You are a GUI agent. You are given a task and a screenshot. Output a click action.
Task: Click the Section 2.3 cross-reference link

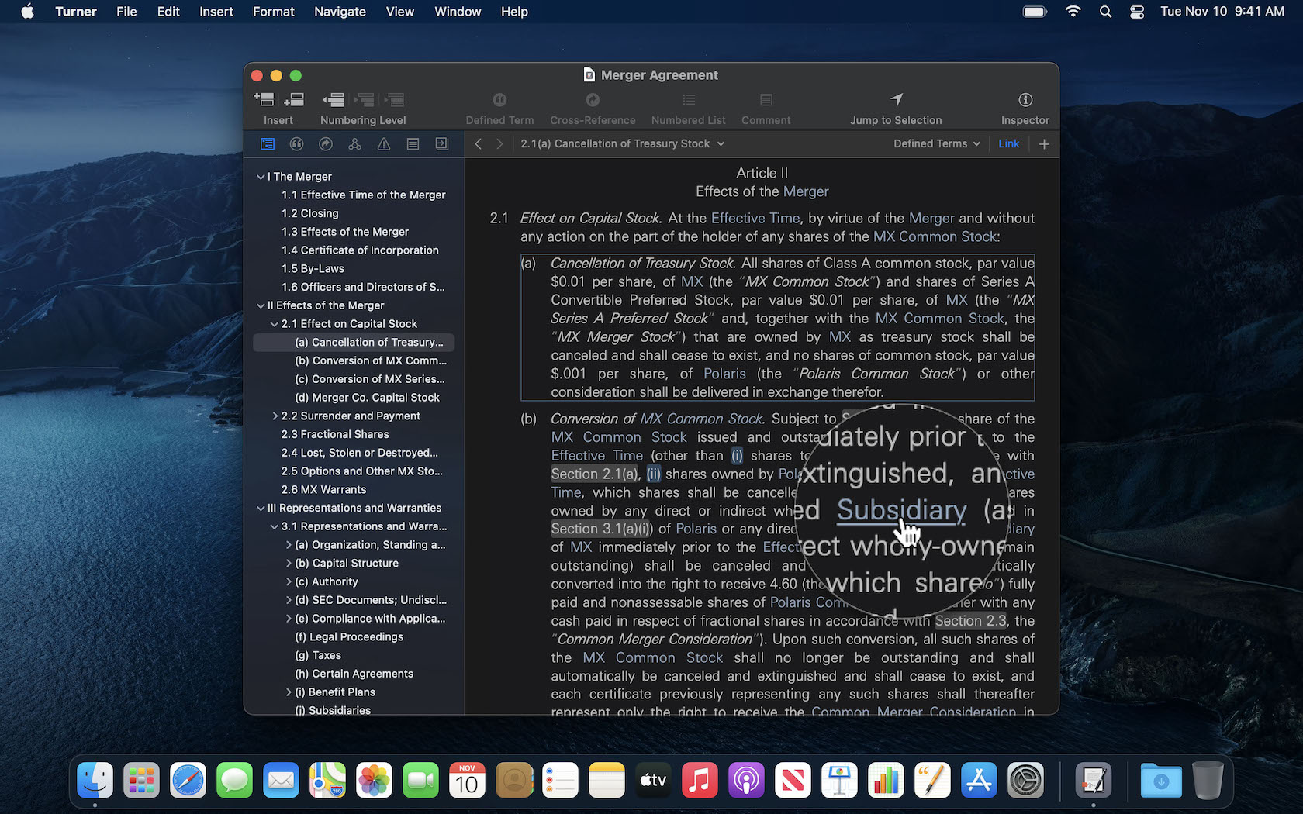click(970, 621)
